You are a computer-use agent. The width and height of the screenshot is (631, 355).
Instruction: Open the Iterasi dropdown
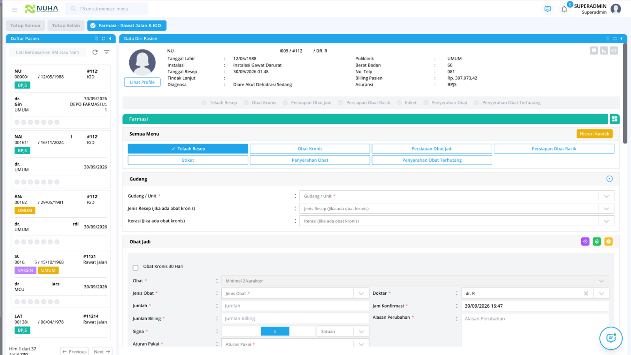(457, 221)
